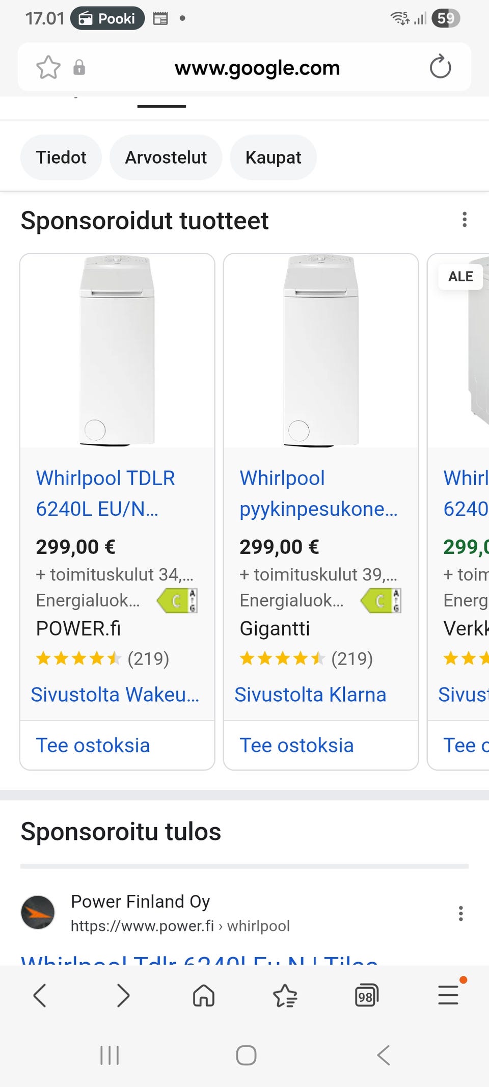Screen dimensions: 489x1087
Task: Select the Arvostelut chip
Action: (166, 157)
